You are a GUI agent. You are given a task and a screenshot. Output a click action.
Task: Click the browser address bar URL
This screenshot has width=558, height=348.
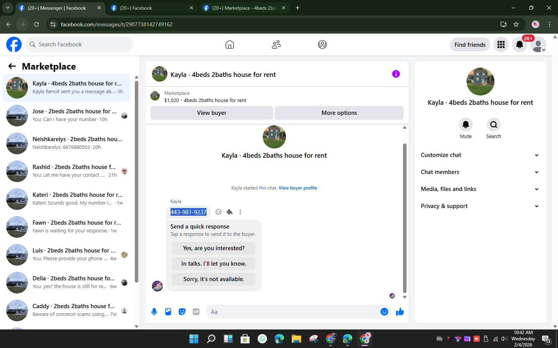(x=117, y=24)
